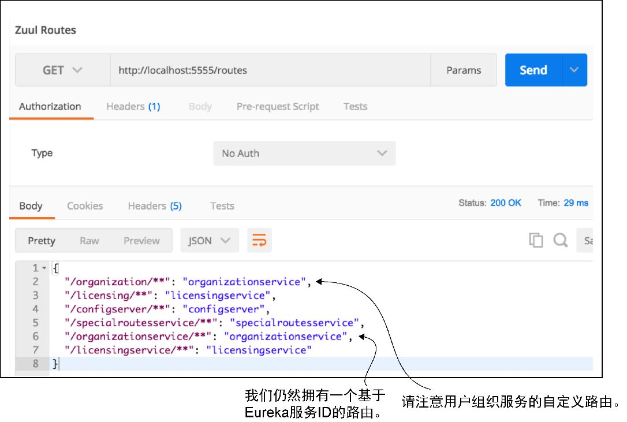The height and width of the screenshot is (422, 627).
Task: Send the request
Action: click(533, 70)
